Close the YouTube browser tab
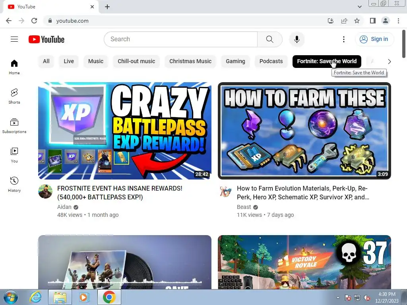This screenshot has width=407, height=305. click(92, 7)
